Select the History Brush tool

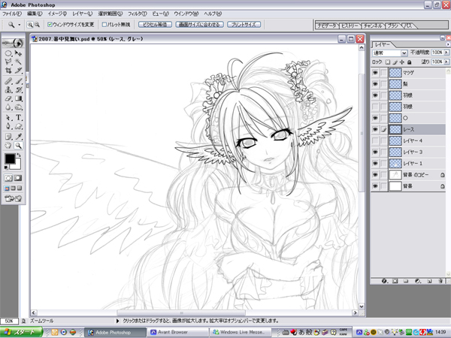point(18,90)
